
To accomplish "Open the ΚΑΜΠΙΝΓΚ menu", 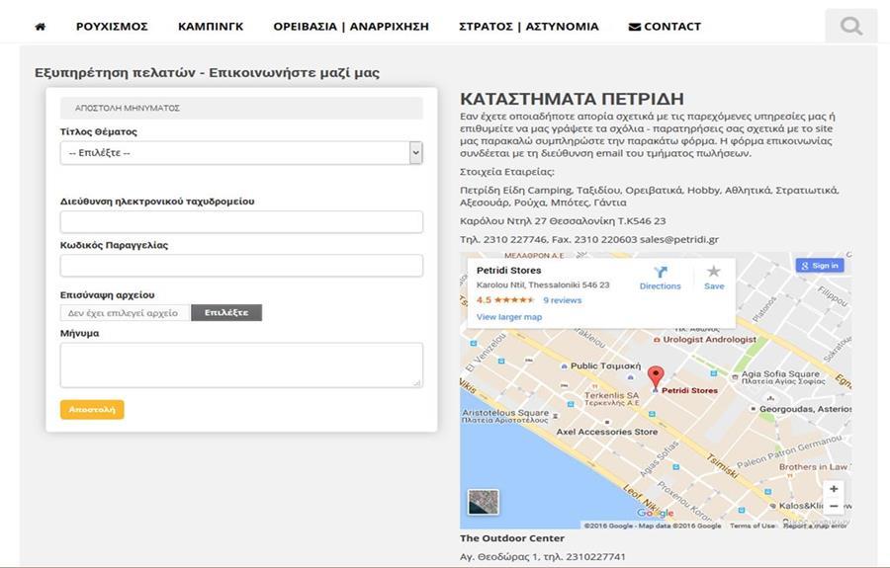I will click(x=210, y=27).
